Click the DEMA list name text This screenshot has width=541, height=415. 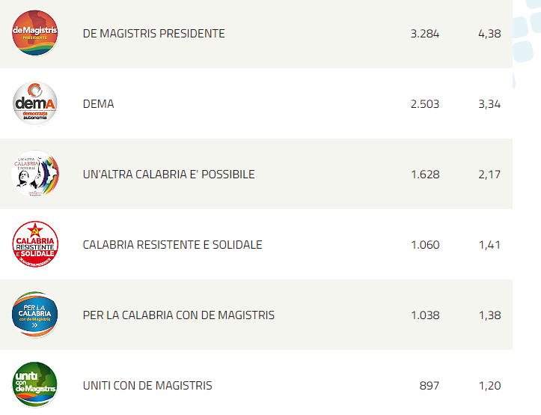point(98,104)
